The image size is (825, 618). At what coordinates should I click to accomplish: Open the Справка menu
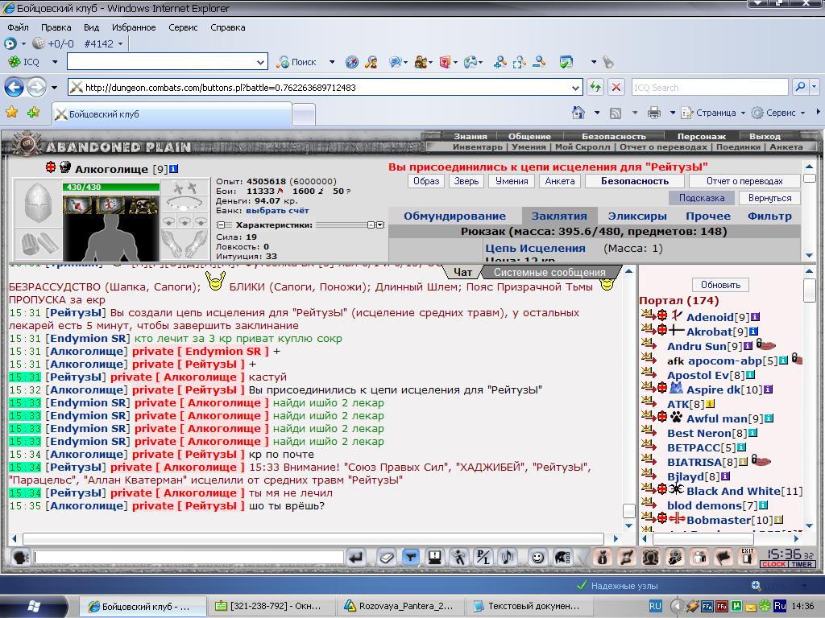[227, 27]
